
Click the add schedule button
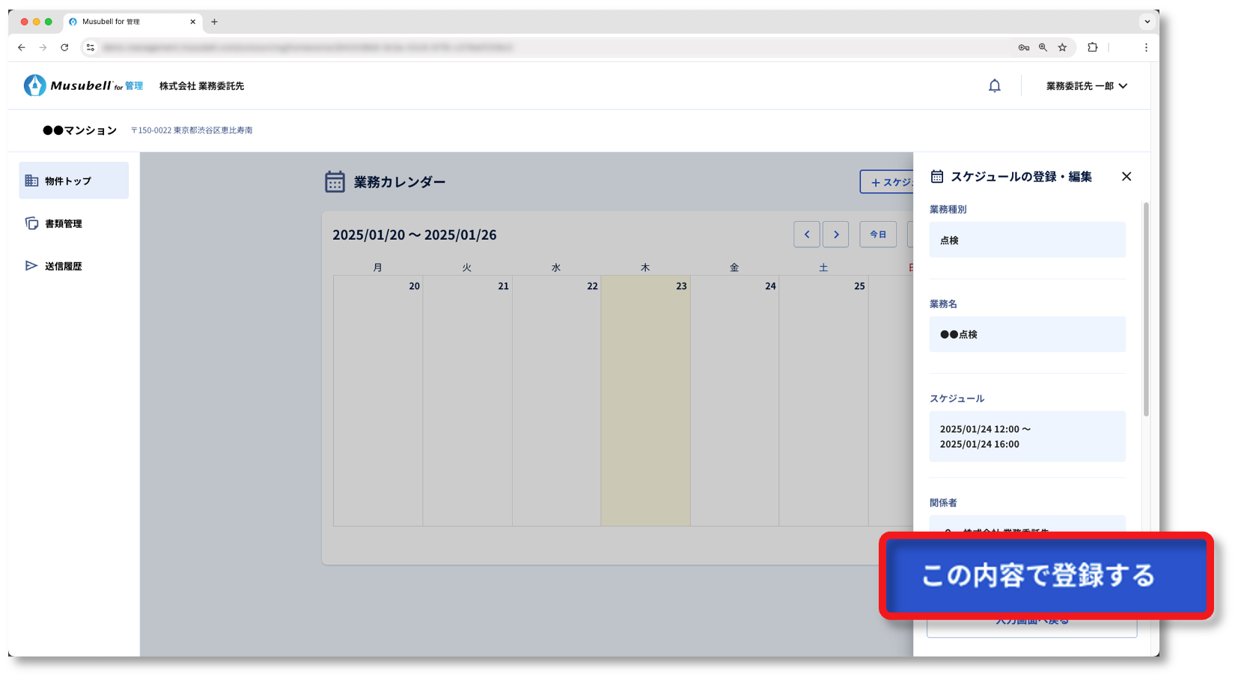coord(887,182)
